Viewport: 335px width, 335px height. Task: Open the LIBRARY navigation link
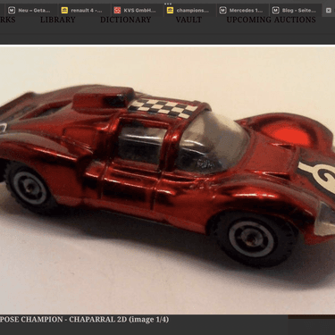pos(58,20)
